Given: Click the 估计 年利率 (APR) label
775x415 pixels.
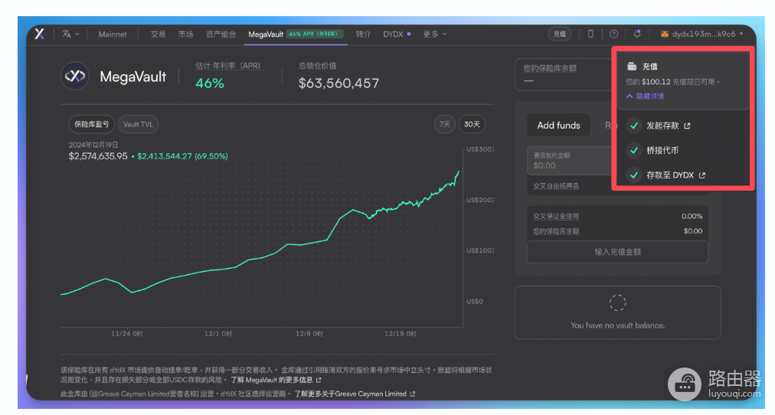Looking at the screenshot, I should pyautogui.click(x=228, y=66).
